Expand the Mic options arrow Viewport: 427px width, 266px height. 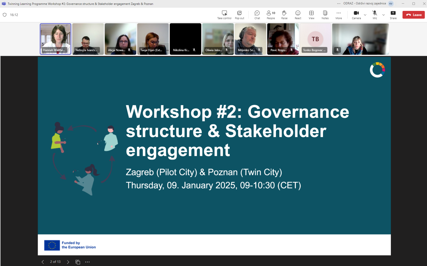pyautogui.click(x=383, y=15)
